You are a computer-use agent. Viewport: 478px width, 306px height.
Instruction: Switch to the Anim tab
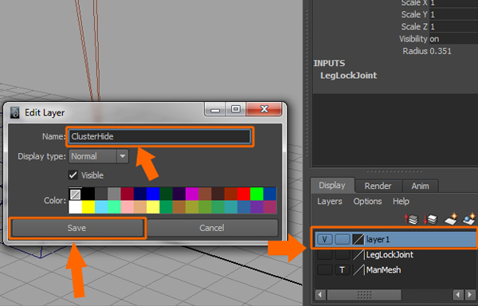click(x=420, y=186)
